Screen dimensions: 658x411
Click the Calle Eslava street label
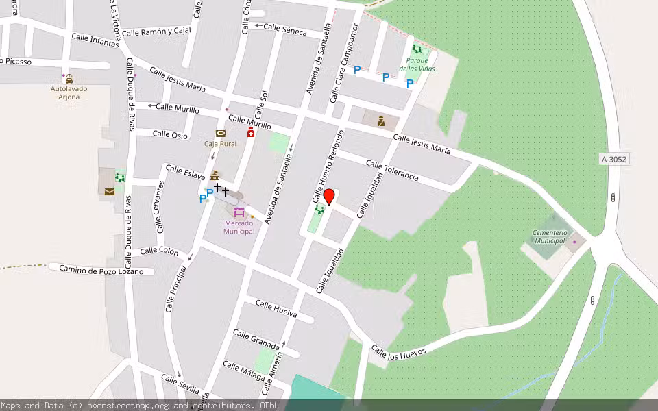click(x=185, y=172)
